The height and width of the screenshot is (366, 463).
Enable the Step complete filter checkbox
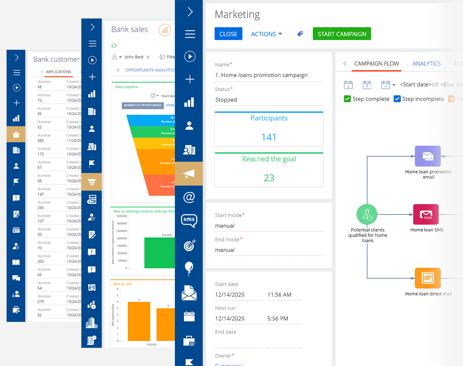point(347,99)
